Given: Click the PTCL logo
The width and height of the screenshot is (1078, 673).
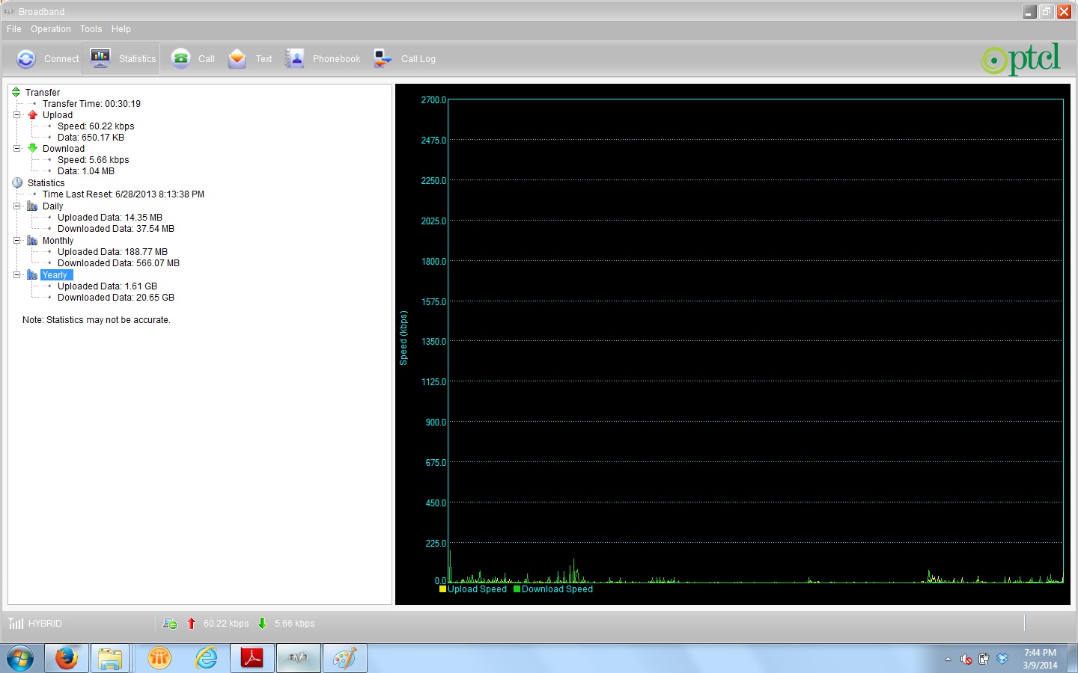Looking at the screenshot, I should [1021, 59].
